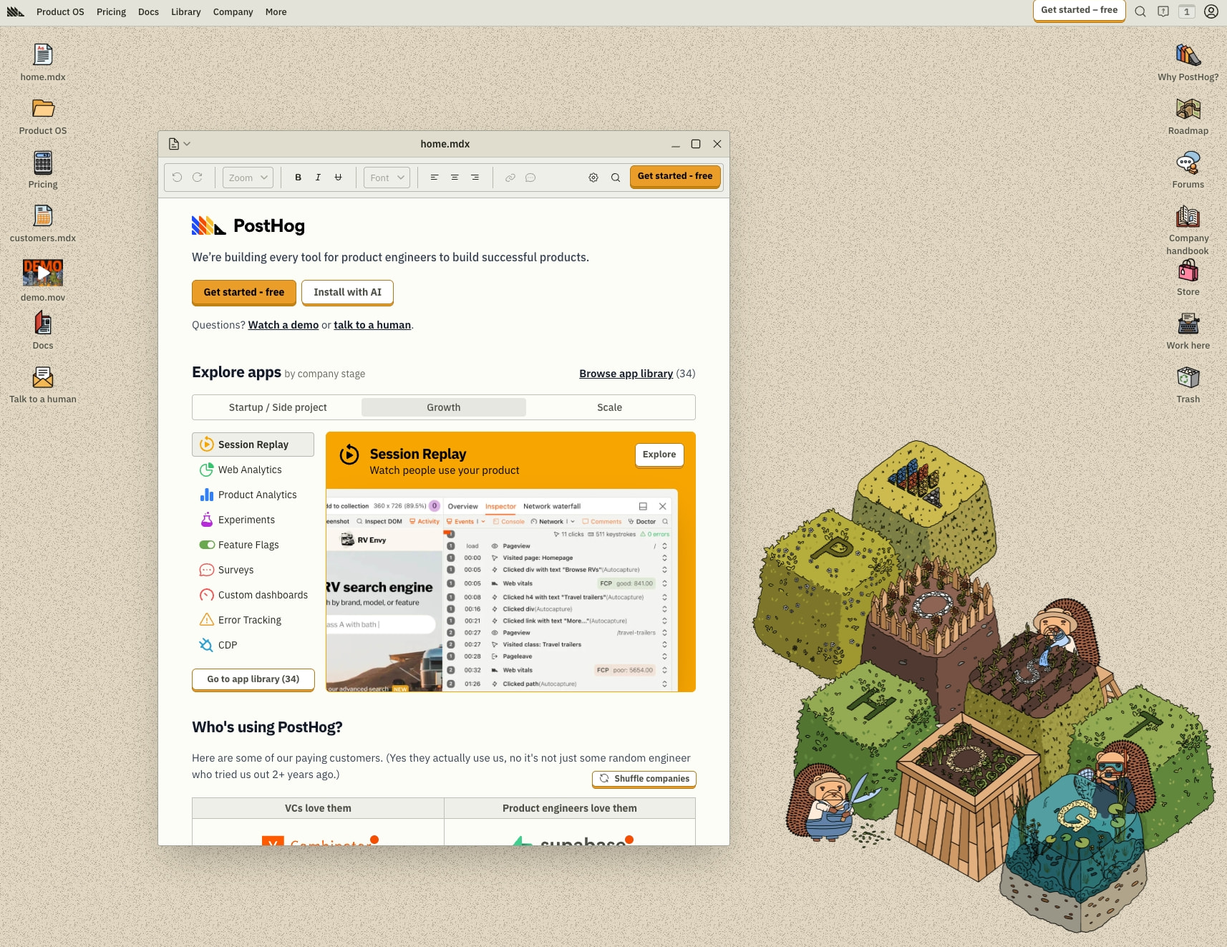The image size is (1227, 947).
Task: Open Why PostHog? desktop icon
Action: (1188, 55)
